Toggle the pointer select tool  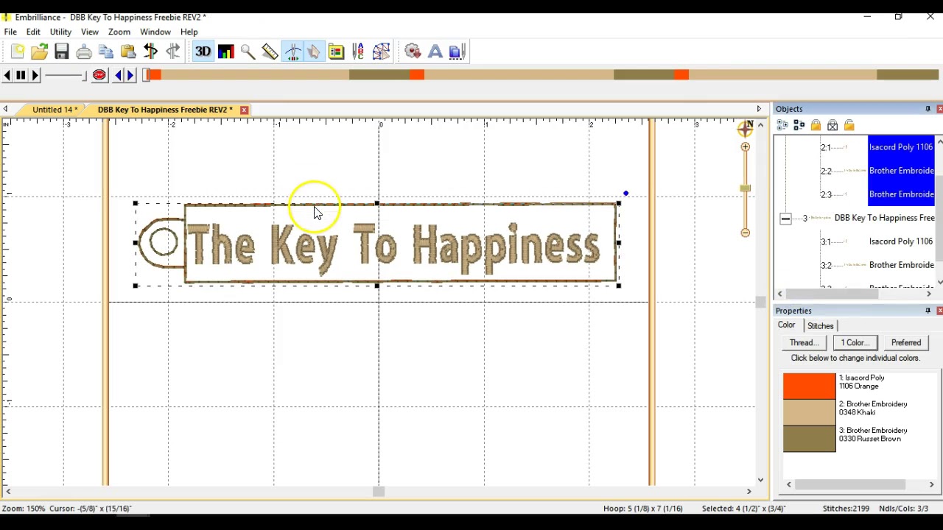314,52
